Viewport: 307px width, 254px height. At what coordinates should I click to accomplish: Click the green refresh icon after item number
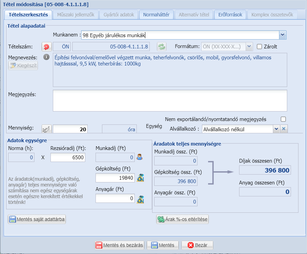click(x=161, y=47)
